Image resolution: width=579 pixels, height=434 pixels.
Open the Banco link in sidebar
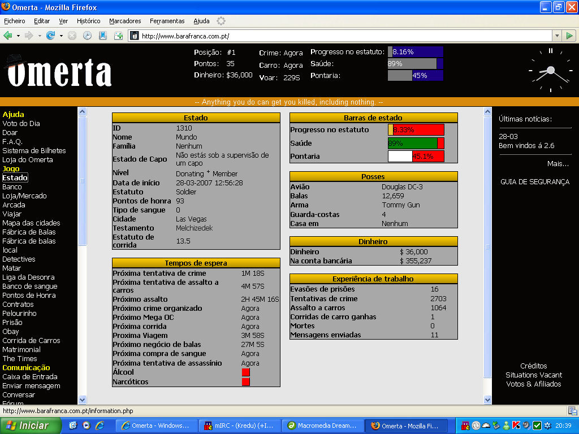coord(12,187)
